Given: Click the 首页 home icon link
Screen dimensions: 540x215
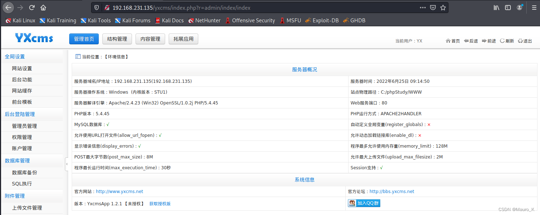Looking at the screenshot, I should (453, 41).
